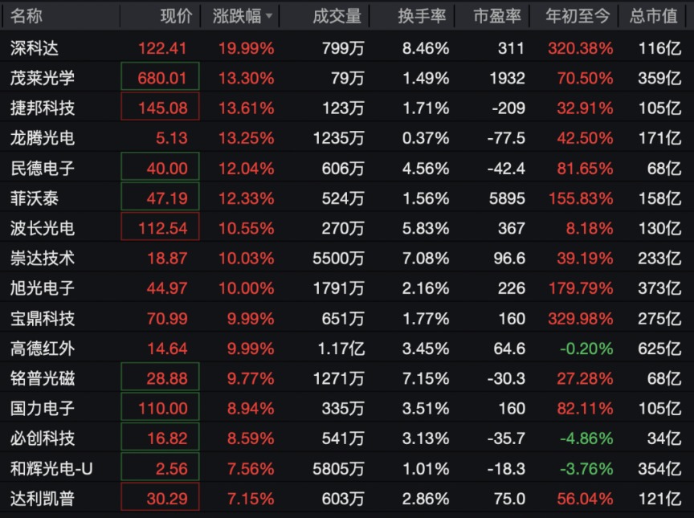Image resolution: width=694 pixels, height=518 pixels.
Task: Open 菲沃泰 stock details
Action: (35, 198)
